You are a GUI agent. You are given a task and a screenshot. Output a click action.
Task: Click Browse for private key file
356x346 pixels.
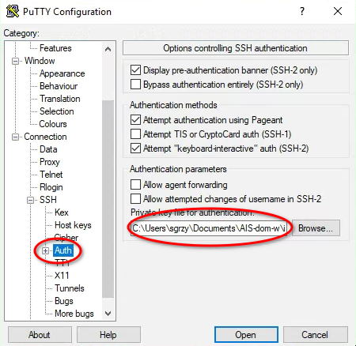(x=316, y=228)
